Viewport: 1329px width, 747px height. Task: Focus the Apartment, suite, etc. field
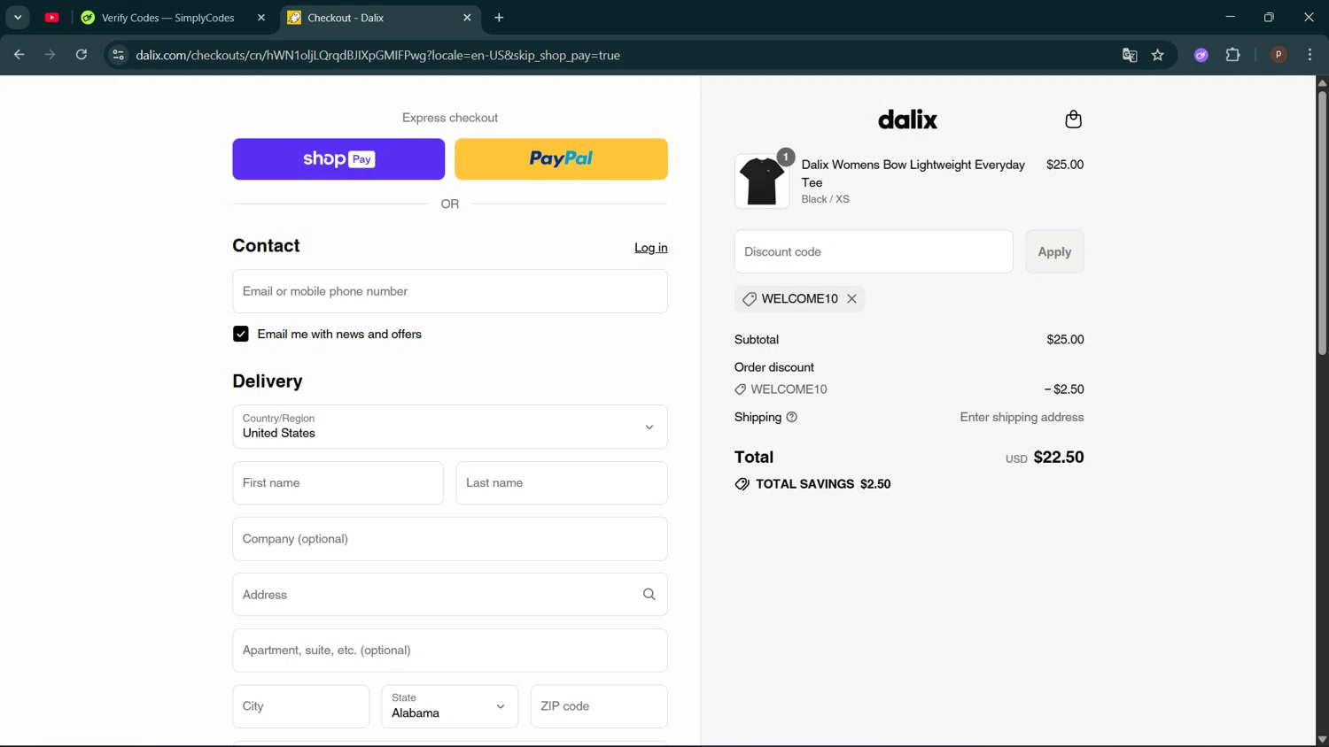[450, 651]
